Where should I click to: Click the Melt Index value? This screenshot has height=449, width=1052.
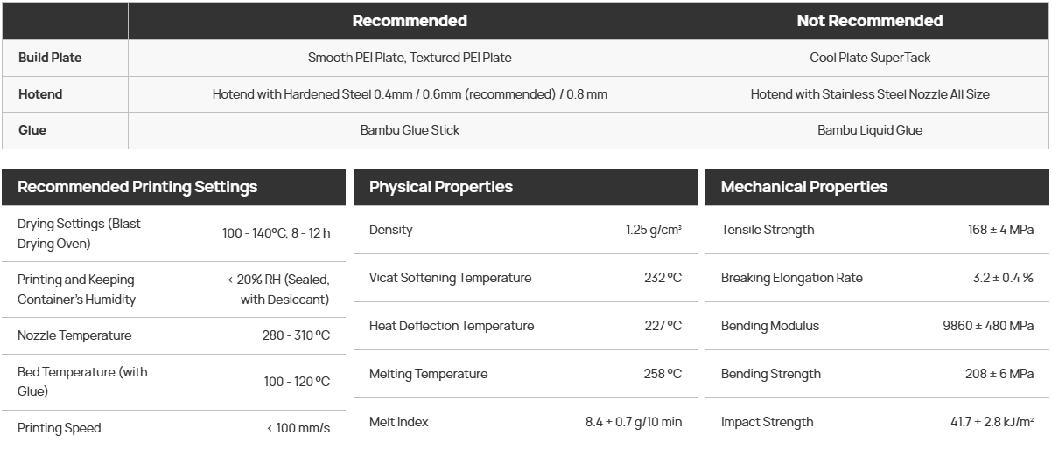pyautogui.click(x=634, y=422)
